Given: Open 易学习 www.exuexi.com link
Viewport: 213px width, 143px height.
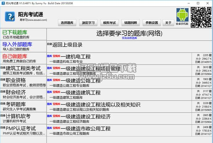Looking at the screenshot, I should click(x=33, y=20).
